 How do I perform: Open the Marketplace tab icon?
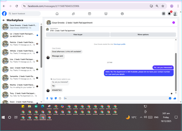pyautogui.click(x=106, y=14)
